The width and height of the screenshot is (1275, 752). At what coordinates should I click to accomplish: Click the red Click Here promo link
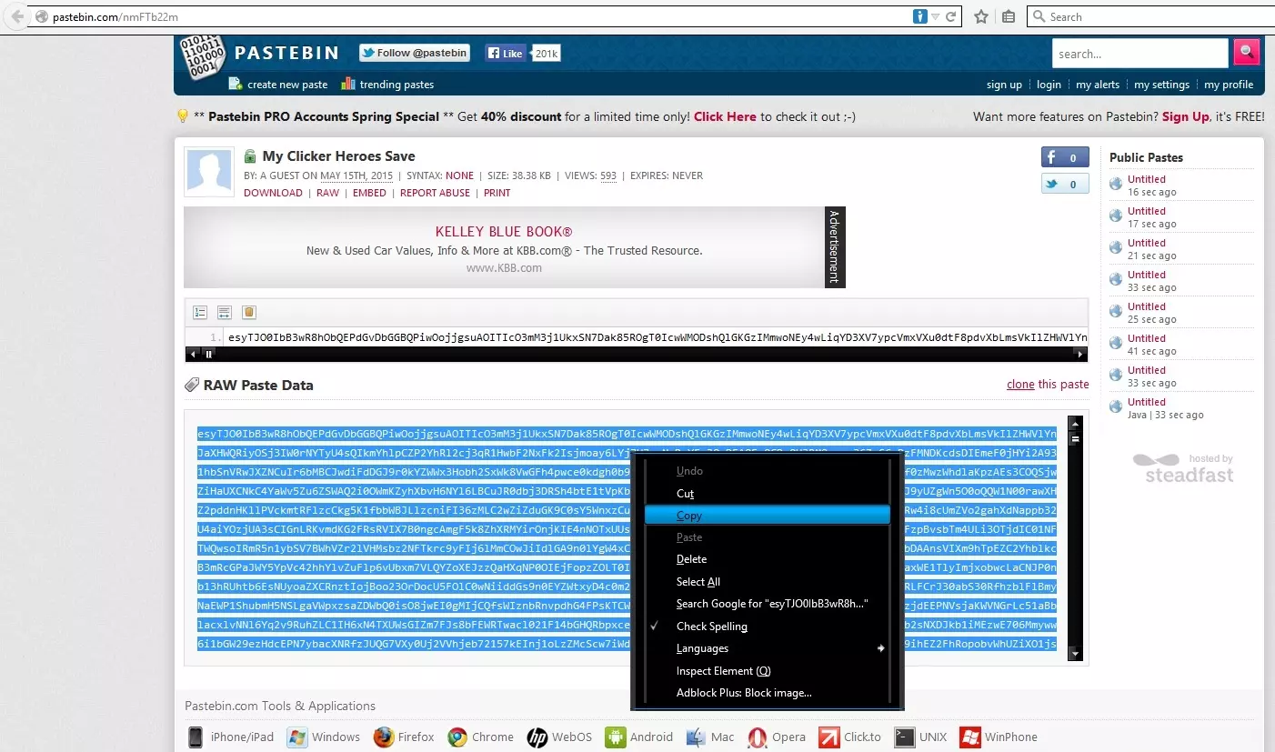(x=725, y=116)
